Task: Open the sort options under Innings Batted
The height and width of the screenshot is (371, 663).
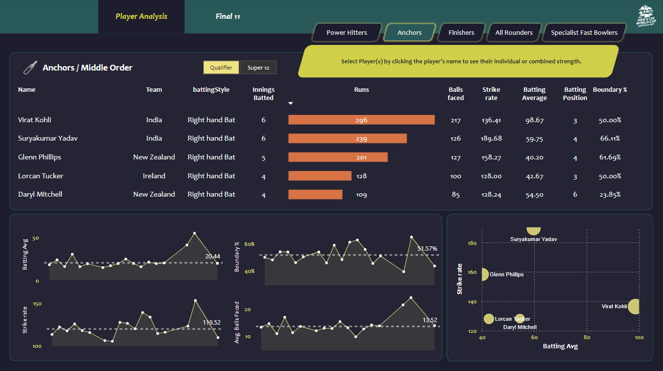Action: point(290,103)
